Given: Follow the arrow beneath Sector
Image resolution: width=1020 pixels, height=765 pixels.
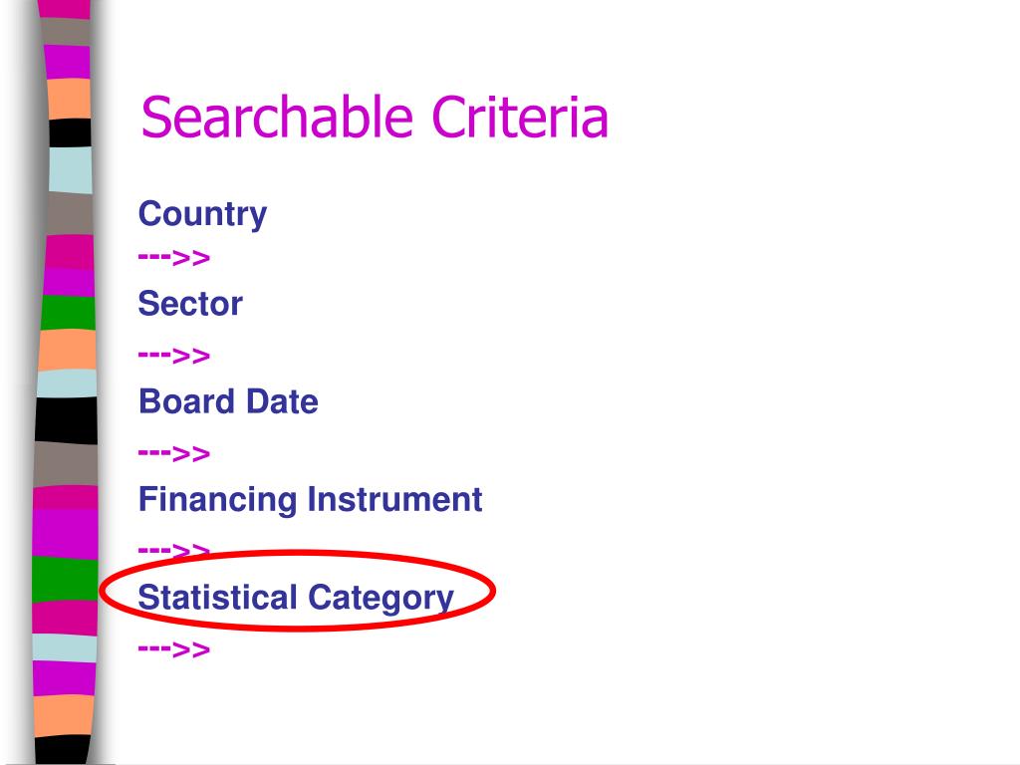Looking at the screenshot, I should [x=173, y=356].
